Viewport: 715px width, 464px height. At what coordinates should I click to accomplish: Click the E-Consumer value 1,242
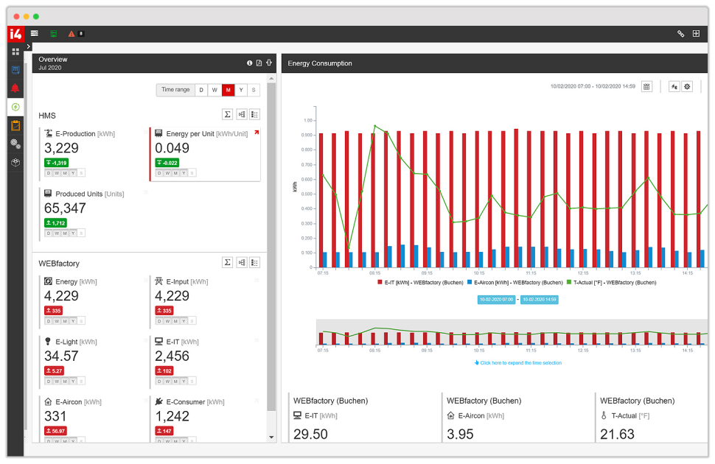pos(172,416)
